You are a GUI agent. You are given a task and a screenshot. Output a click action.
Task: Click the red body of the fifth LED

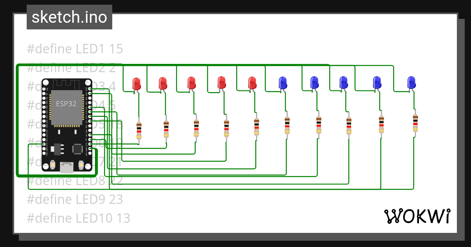(251, 84)
